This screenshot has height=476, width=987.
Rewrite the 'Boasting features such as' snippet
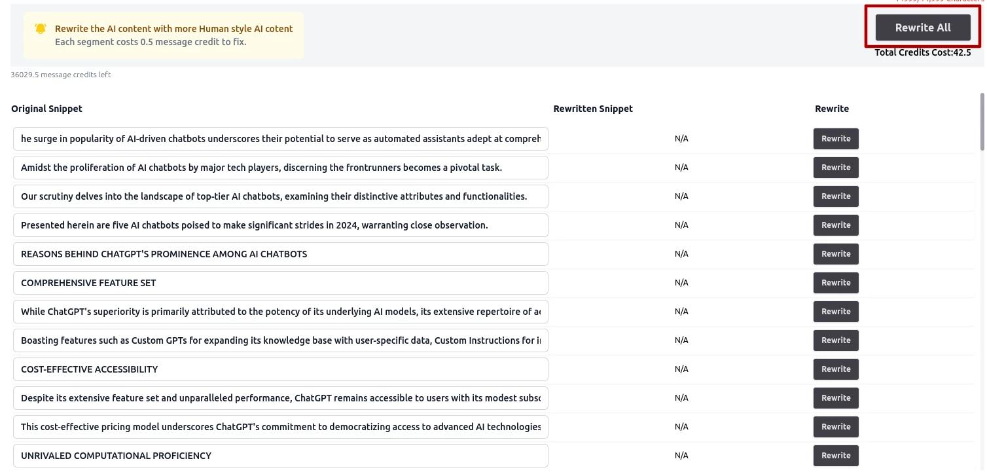click(836, 340)
